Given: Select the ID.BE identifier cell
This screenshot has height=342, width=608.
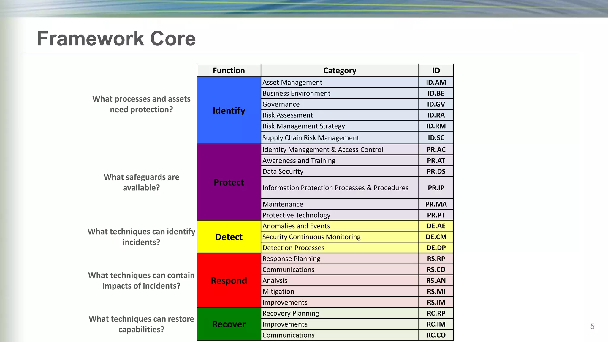Looking at the screenshot, I should tap(436, 93).
